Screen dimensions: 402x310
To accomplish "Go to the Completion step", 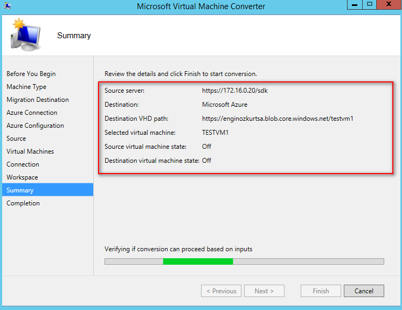I will click(23, 203).
